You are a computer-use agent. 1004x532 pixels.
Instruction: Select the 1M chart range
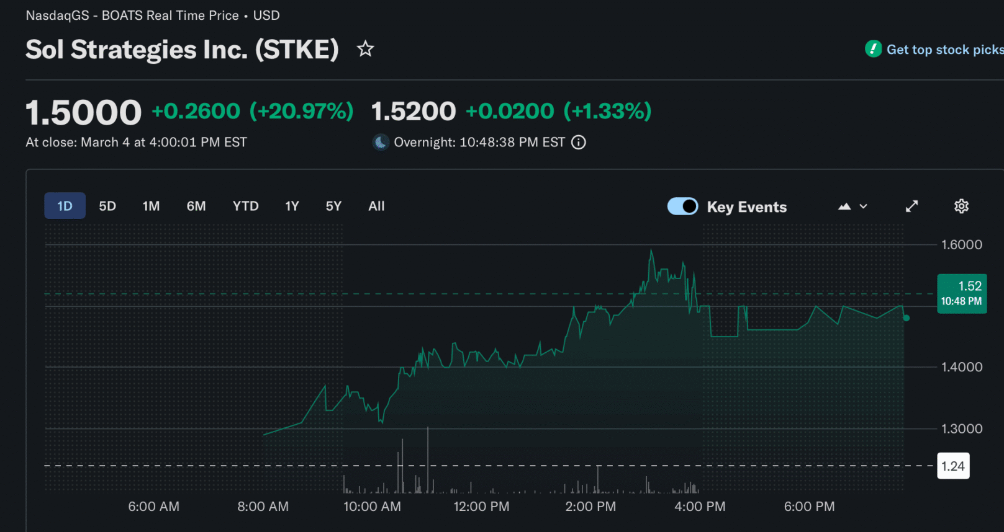pos(151,206)
